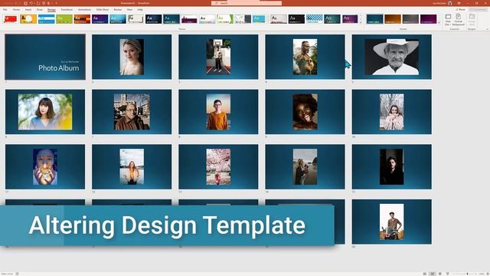The height and width of the screenshot is (276, 490).
Task: Start Slide Show from status bar icon
Action: (447, 274)
